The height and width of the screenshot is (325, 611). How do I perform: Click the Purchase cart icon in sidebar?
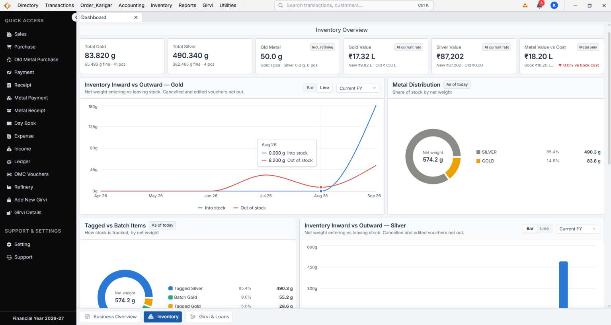click(x=9, y=47)
